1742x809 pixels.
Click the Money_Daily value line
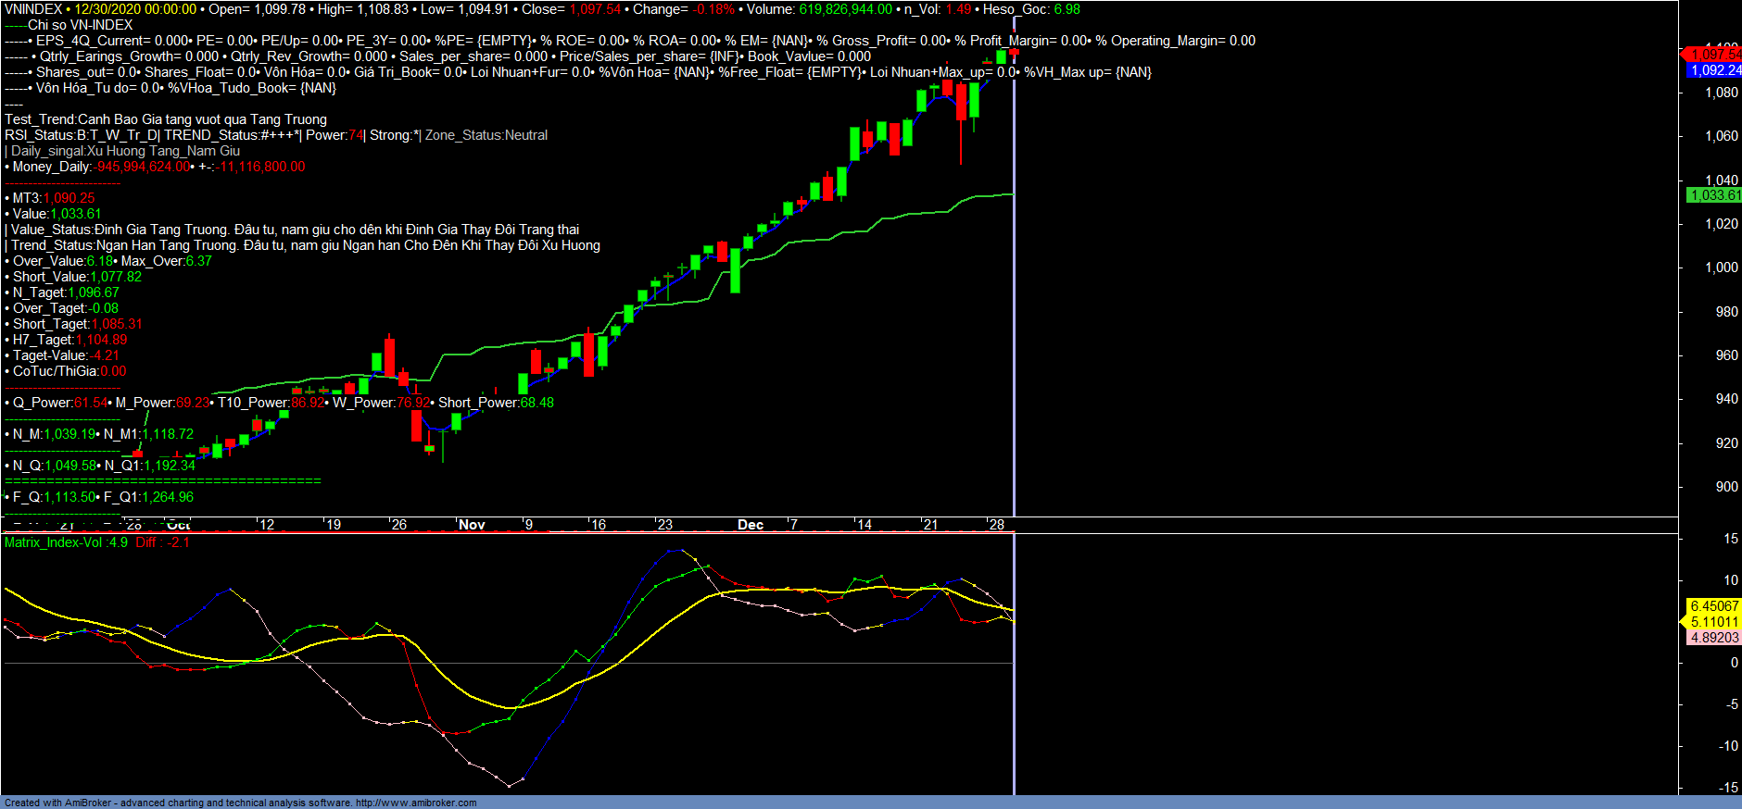point(155,167)
